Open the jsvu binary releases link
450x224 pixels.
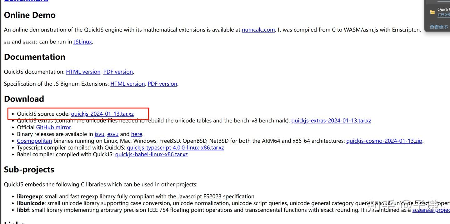click(99, 134)
